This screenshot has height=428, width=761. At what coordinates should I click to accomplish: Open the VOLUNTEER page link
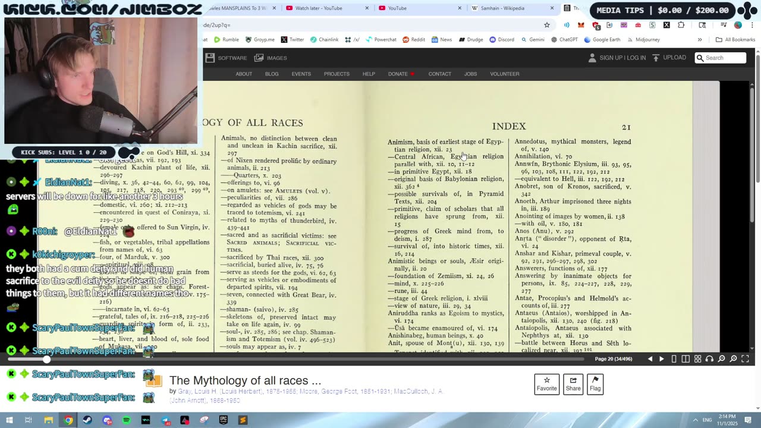(505, 74)
